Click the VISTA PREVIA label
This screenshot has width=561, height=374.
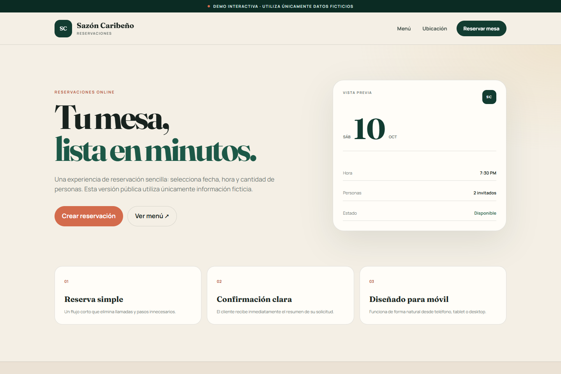357,93
